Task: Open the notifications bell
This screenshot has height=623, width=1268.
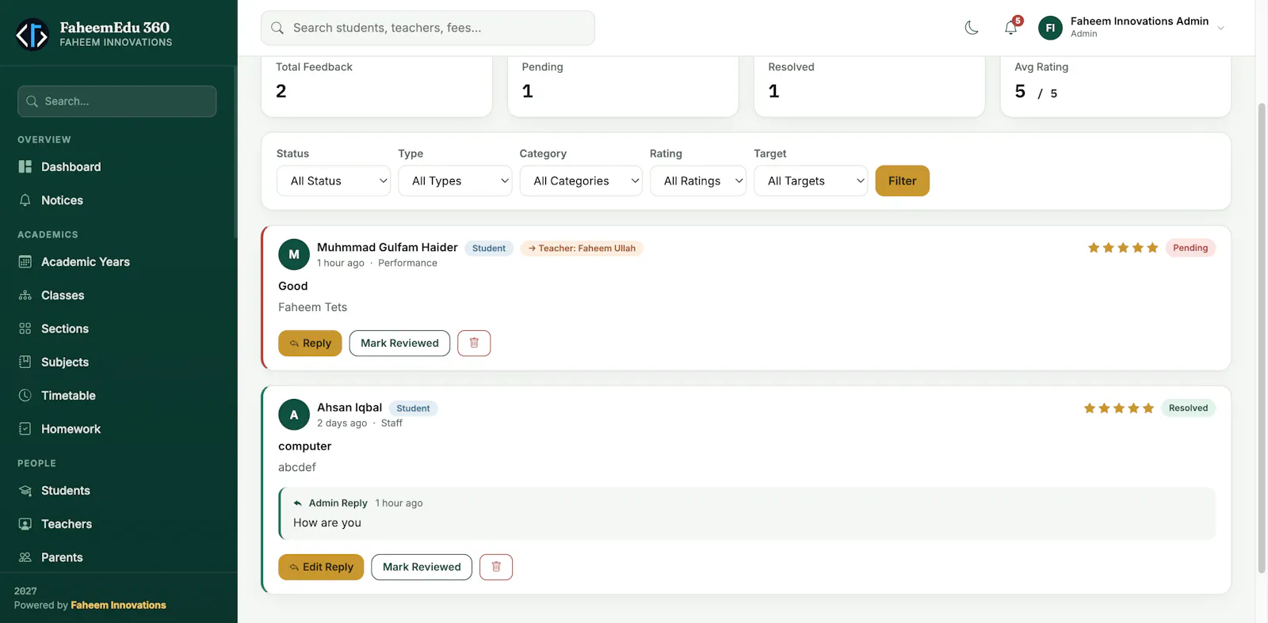Action: (1011, 28)
